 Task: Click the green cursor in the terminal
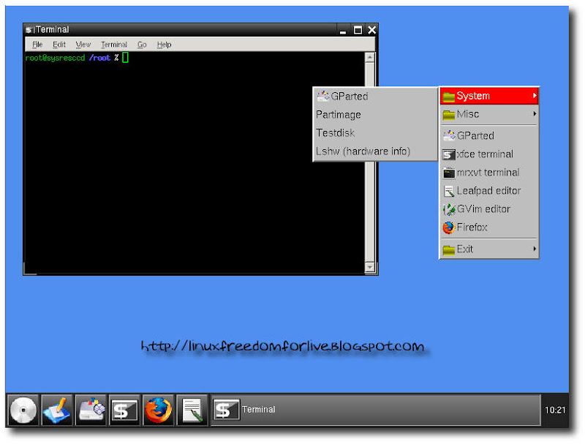(125, 58)
